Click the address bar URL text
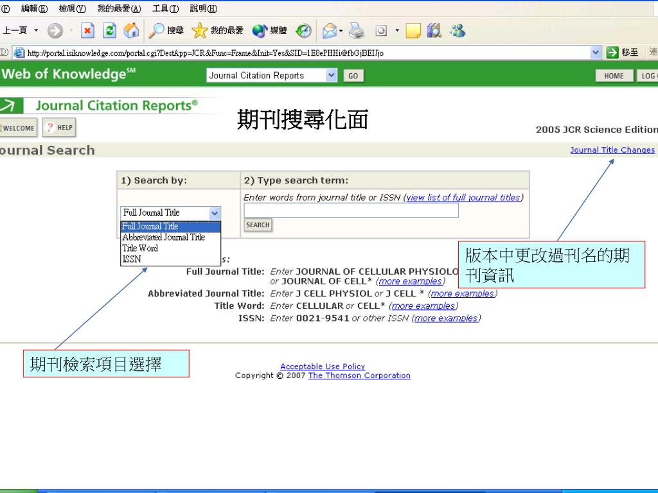Screen dimensions: 658x493 point(205,53)
